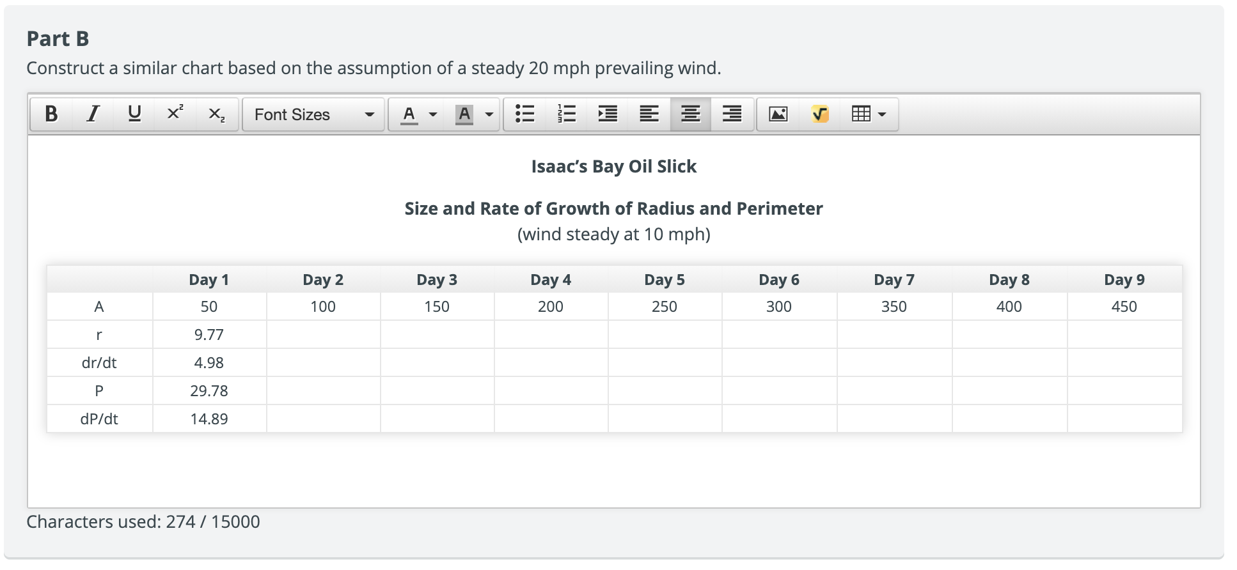Click the empty dr/dt cell under Day 5

(x=665, y=363)
